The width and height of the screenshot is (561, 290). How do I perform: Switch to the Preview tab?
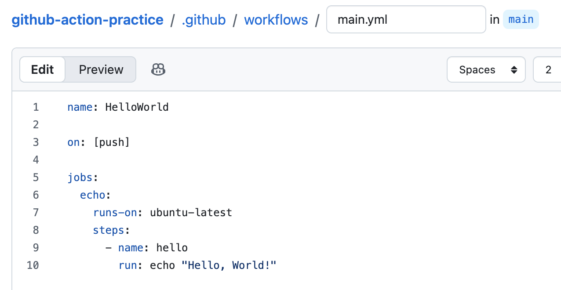101,69
